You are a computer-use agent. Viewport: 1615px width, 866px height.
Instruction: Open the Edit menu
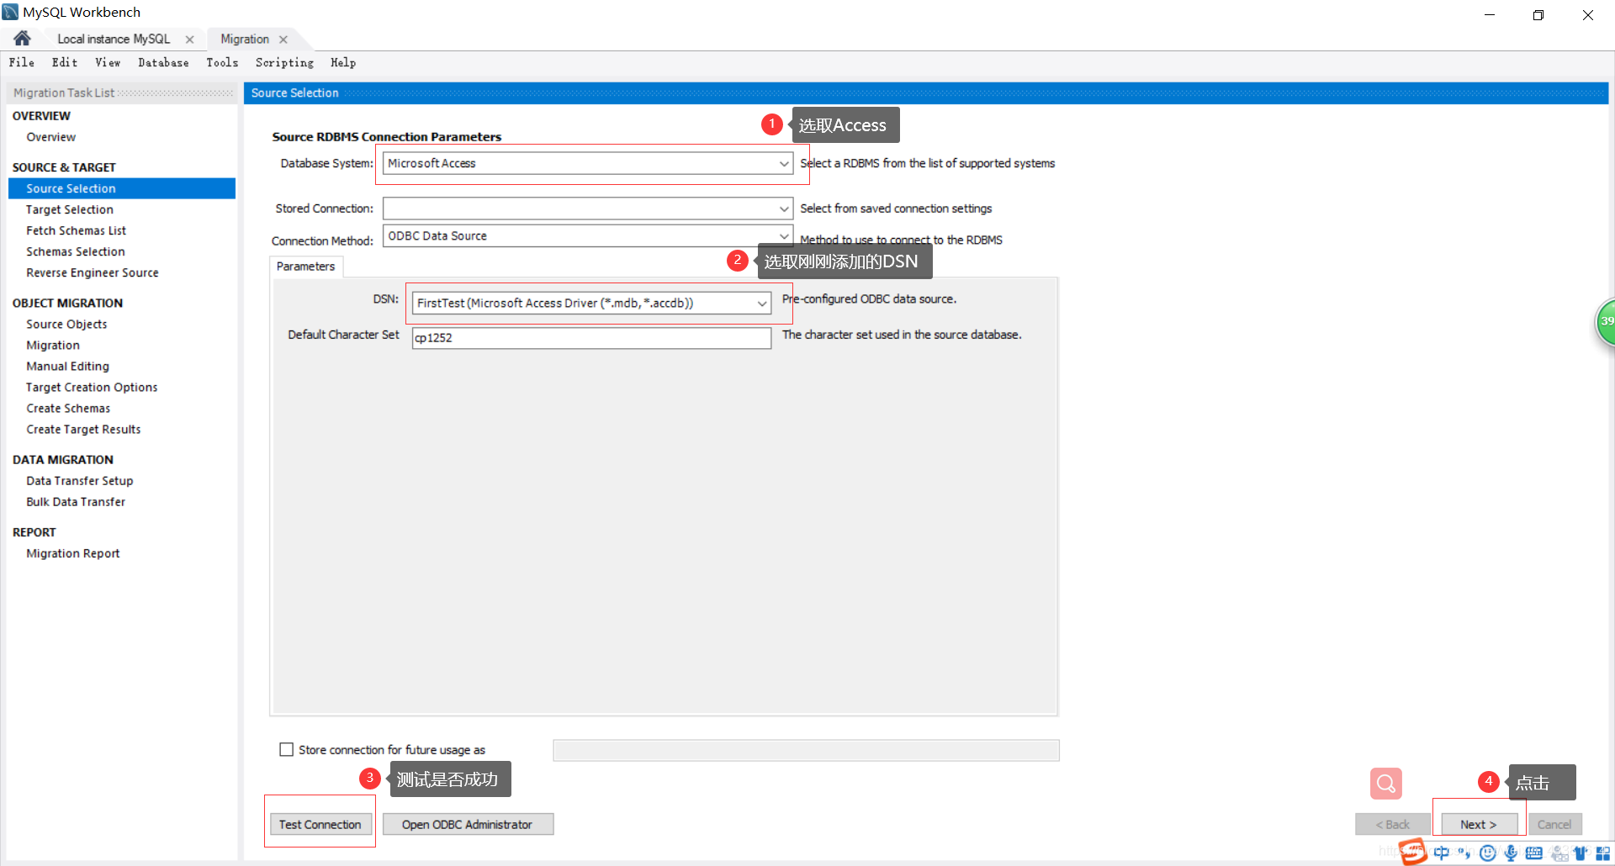[x=65, y=62]
